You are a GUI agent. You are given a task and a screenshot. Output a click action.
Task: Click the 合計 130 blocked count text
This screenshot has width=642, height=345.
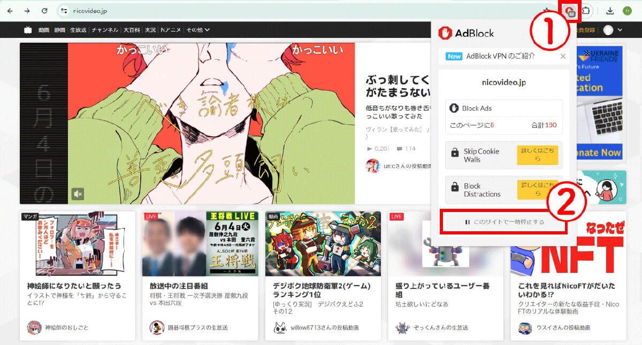click(x=544, y=125)
